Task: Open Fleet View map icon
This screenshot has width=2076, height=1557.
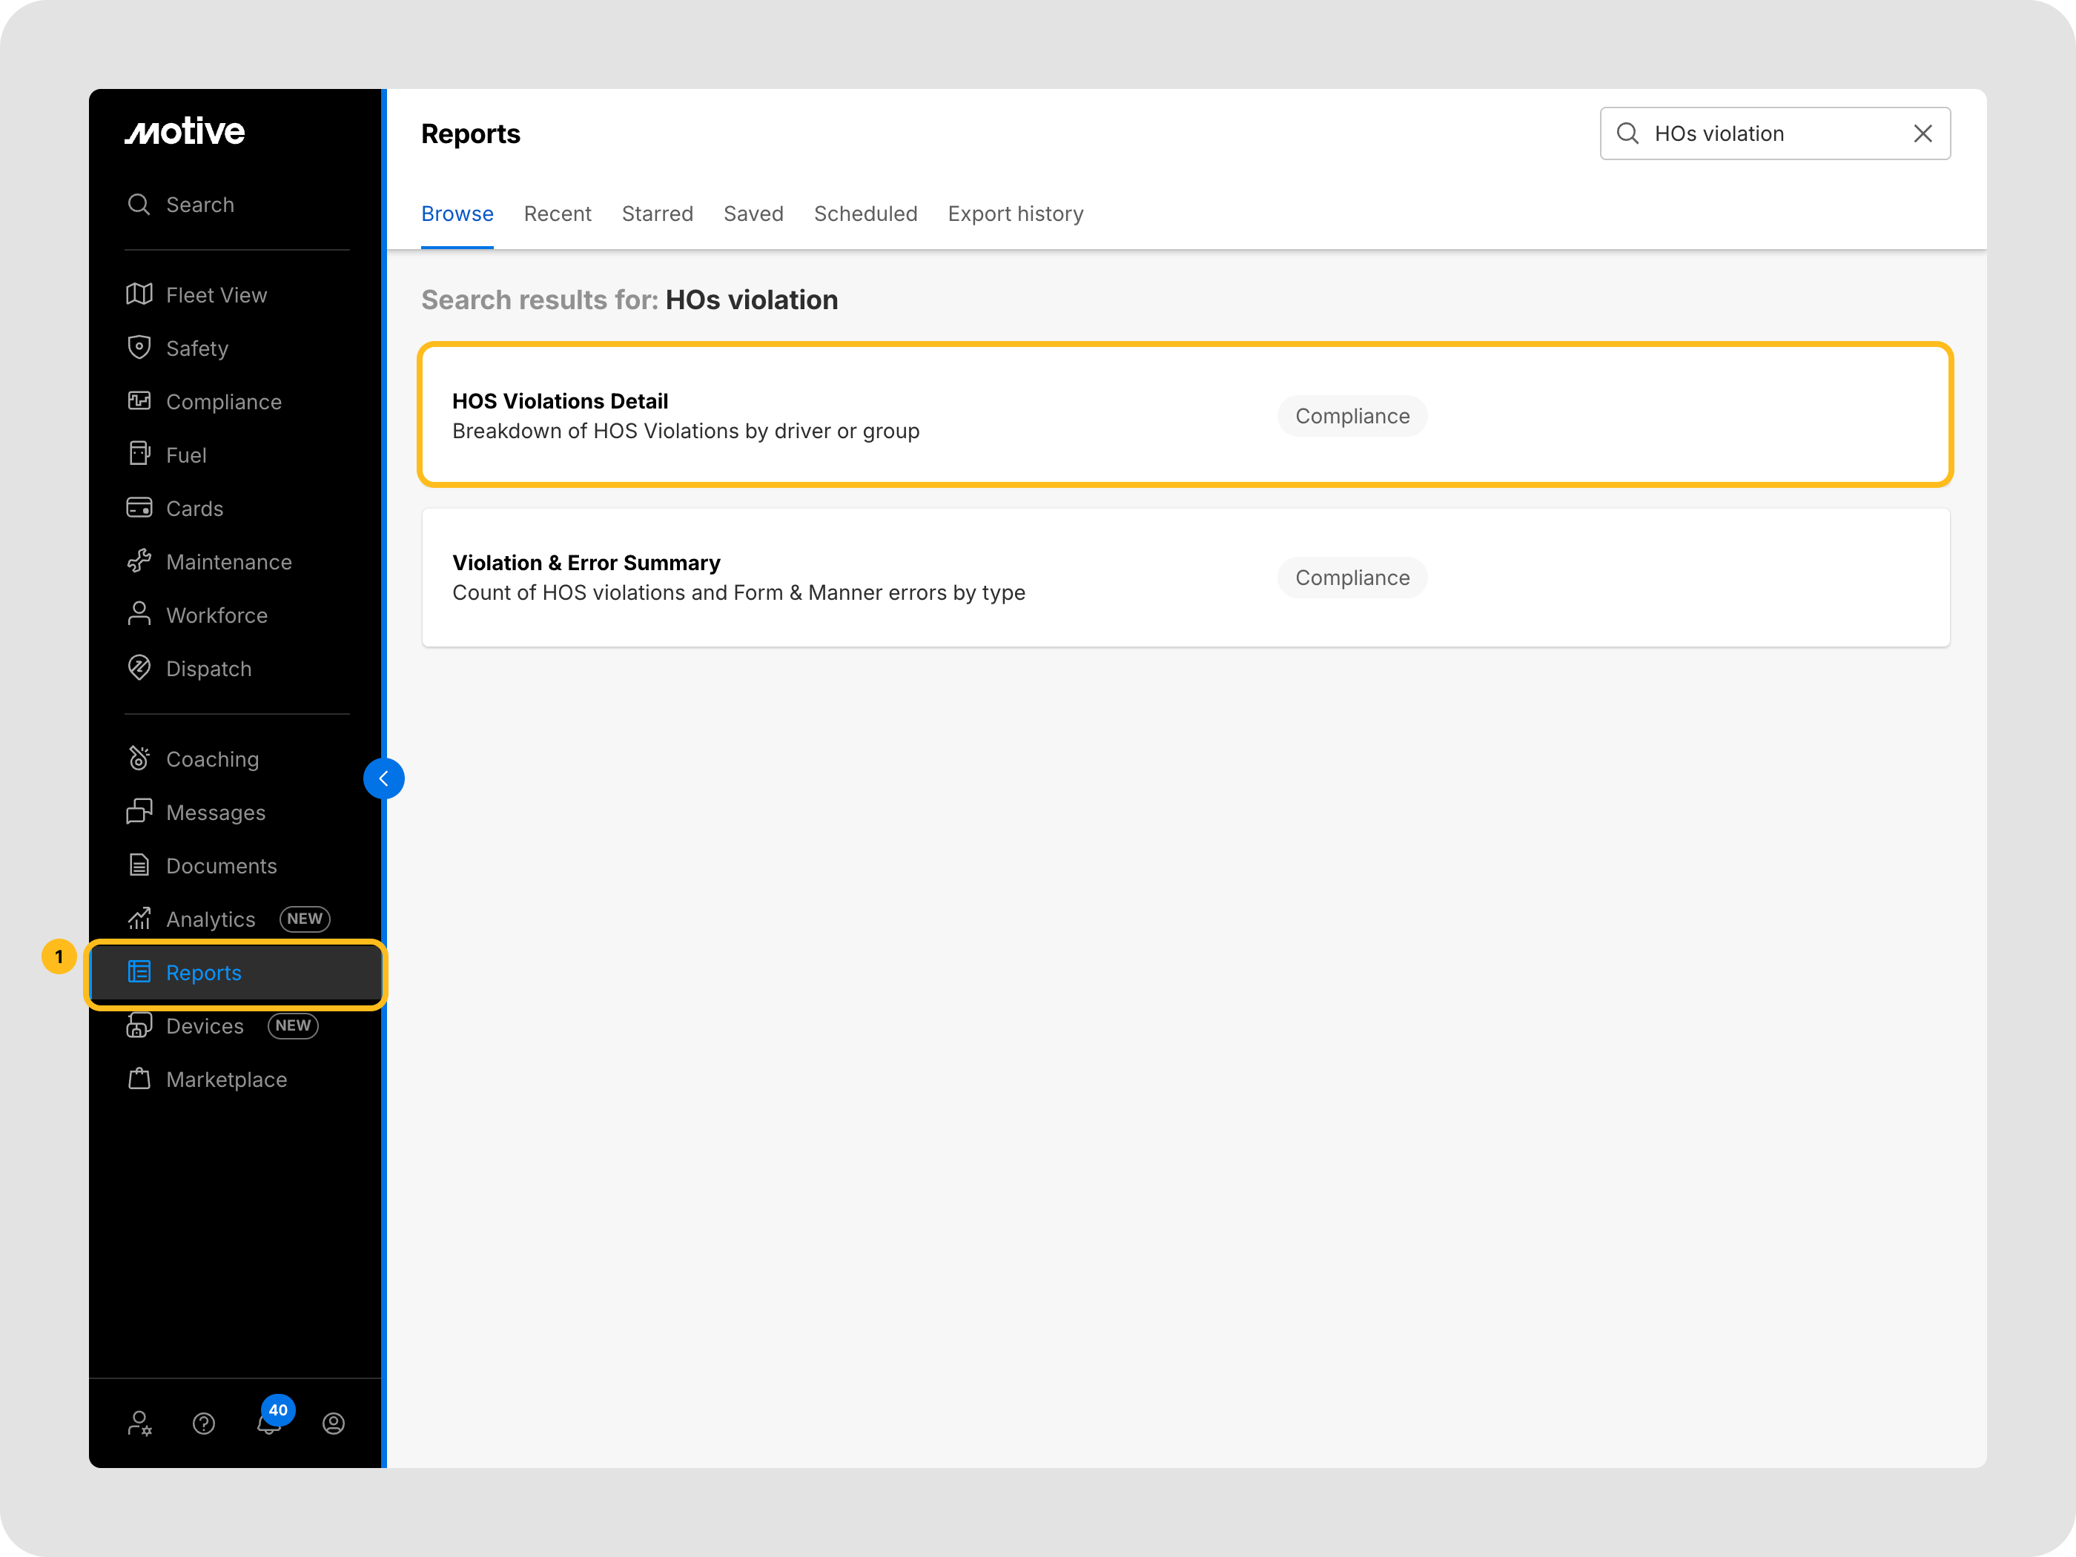Action: click(139, 294)
